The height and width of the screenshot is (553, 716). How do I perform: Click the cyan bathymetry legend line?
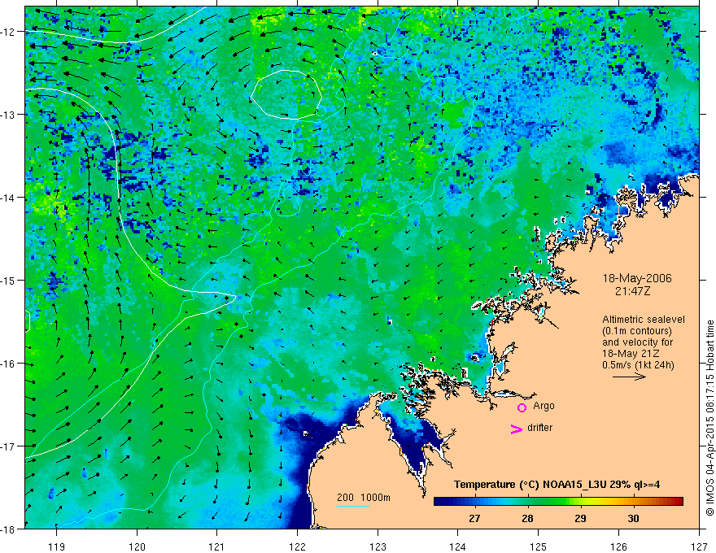point(353,506)
